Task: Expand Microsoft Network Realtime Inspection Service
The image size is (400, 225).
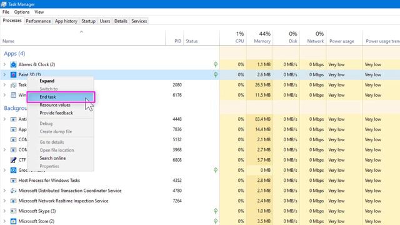Action: point(4,201)
